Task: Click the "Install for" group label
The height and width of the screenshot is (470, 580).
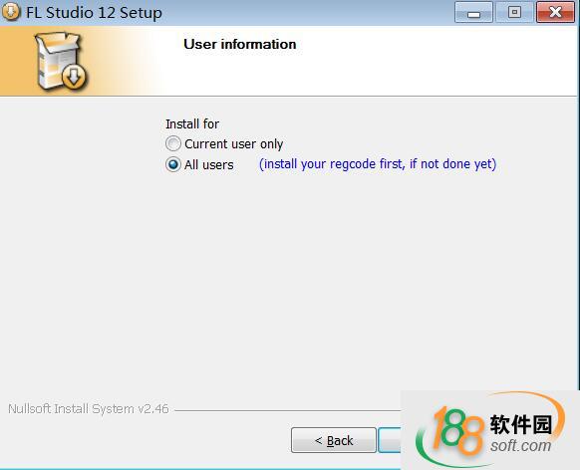Action: pyautogui.click(x=192, y=123)
